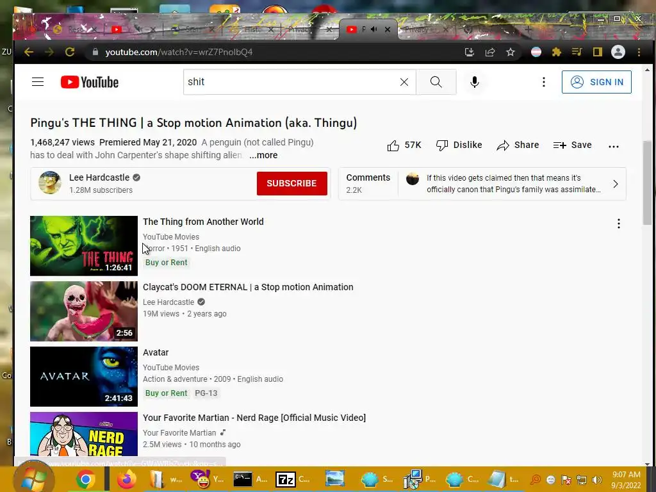656x492 pixels.
Task: Open more actions ellipsis beside Save
Action: pos(614,146)
